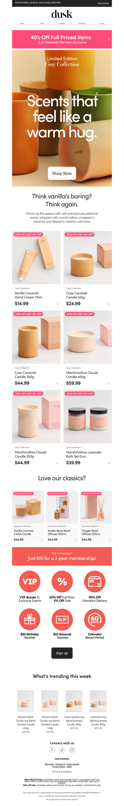Click arrow beside Marshmallow Lavender Bath Set price
124x806 pixels.
[x=109, y=463]
